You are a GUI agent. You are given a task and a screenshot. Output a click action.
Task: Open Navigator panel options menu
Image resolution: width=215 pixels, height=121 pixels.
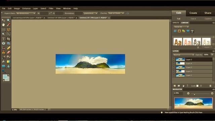tap(213, 89)
